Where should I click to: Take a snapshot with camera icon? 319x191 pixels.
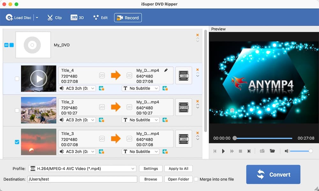[x=262, y=151]
